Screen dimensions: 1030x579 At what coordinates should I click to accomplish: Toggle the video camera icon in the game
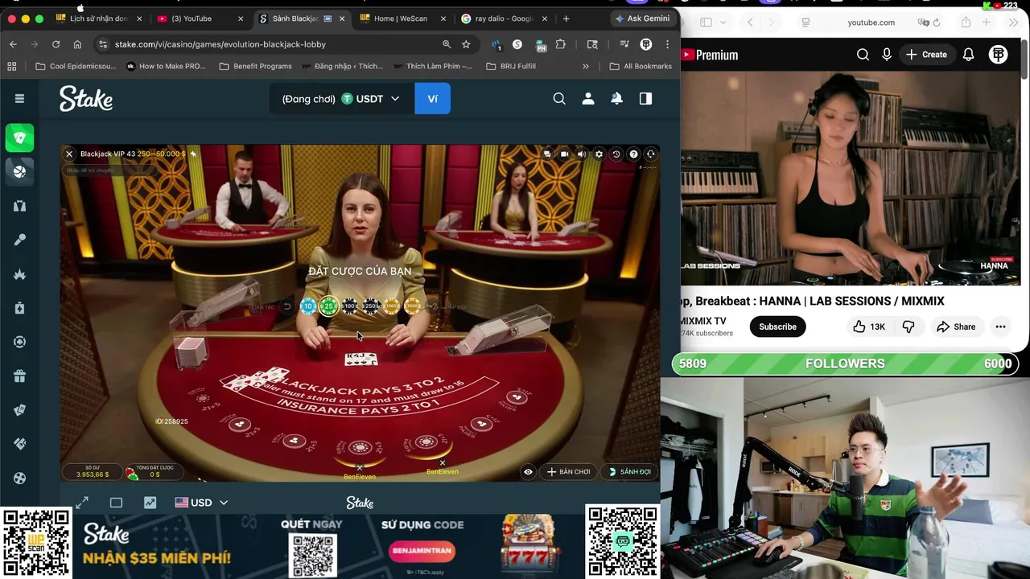coord(564,154)
